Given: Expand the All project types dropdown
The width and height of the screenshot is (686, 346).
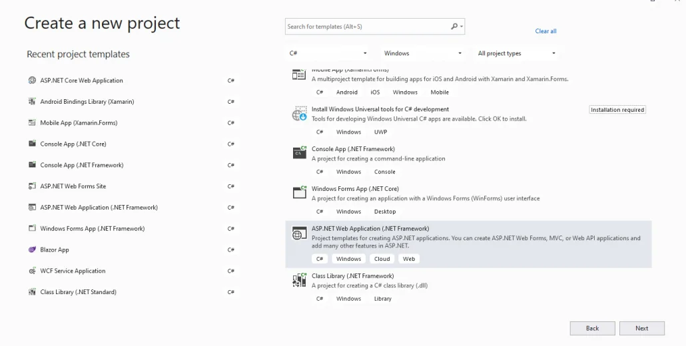Looking at the screenshot, I should pyautogui.click(x=517, y=53).
